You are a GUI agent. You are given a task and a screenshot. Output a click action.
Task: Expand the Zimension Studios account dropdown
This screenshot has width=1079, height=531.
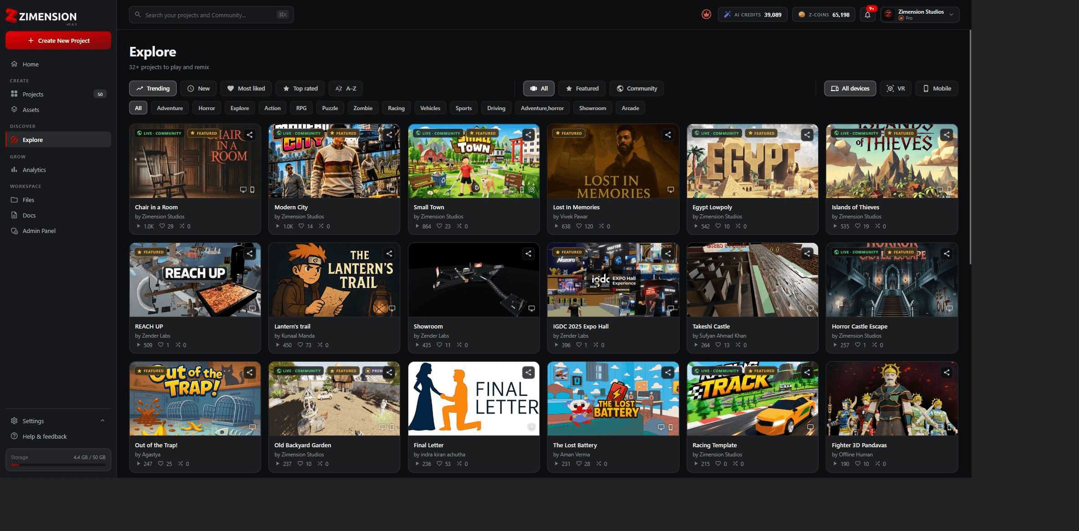pyautogui.click(x=920, y=15)
